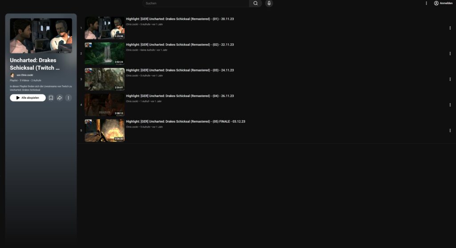This screenshot has width=456, height=248.
Task: Click the search magnifier icon
Action: pos(255,3)
